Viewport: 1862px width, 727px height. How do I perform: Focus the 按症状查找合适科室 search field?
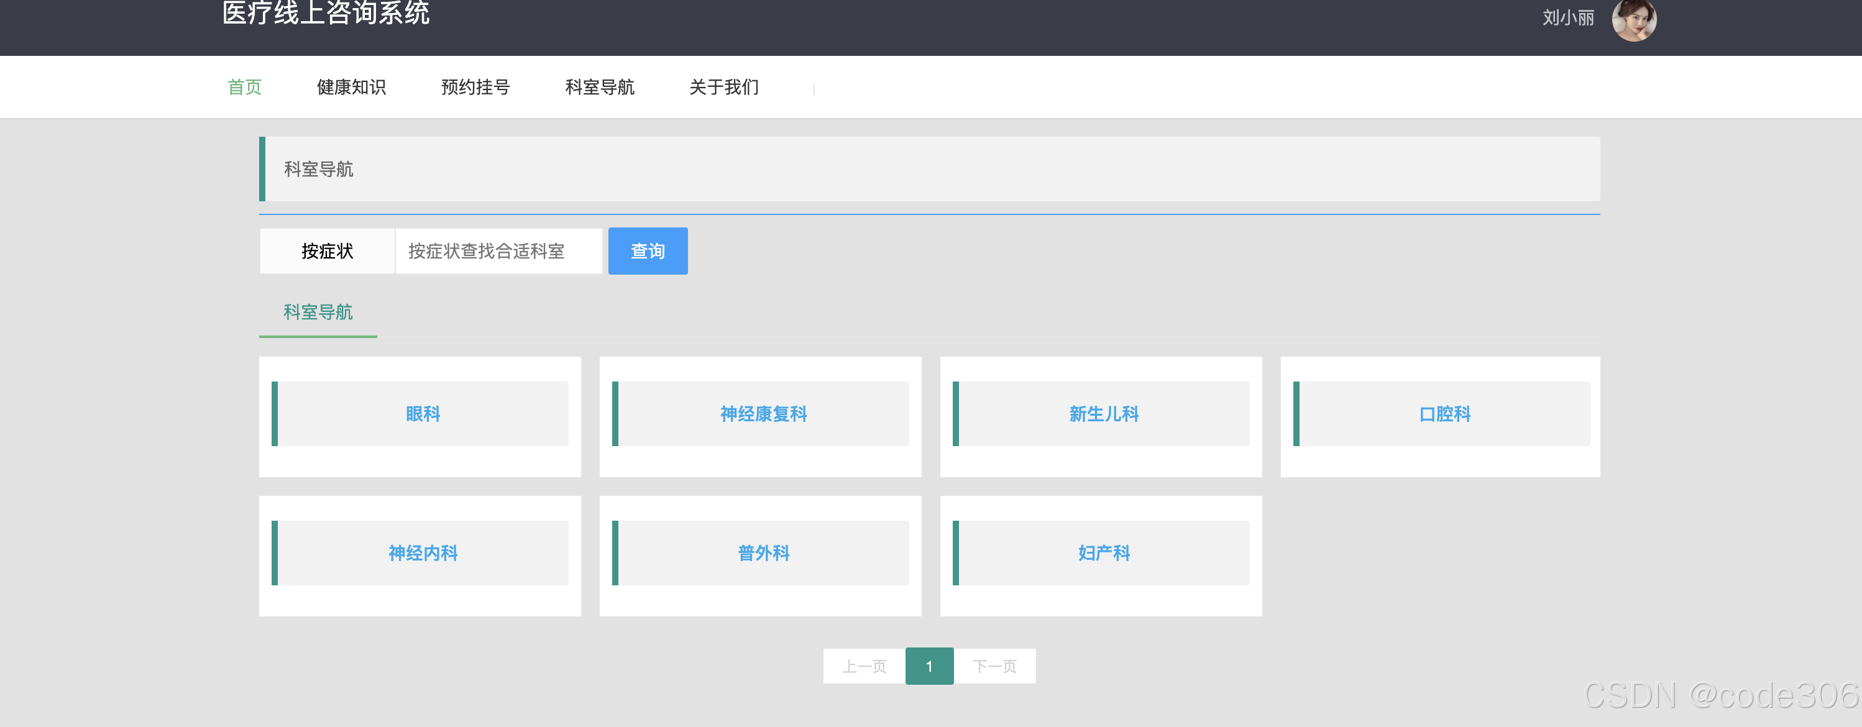click(x=498, y=251)
